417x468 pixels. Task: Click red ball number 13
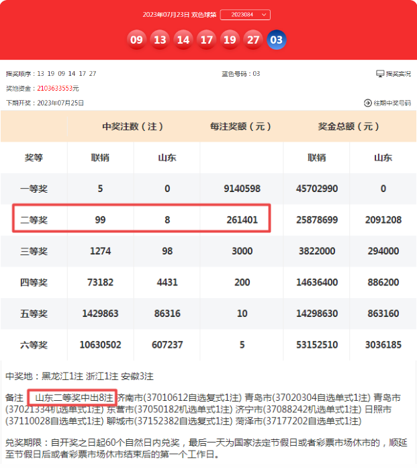tap(160, 40)
